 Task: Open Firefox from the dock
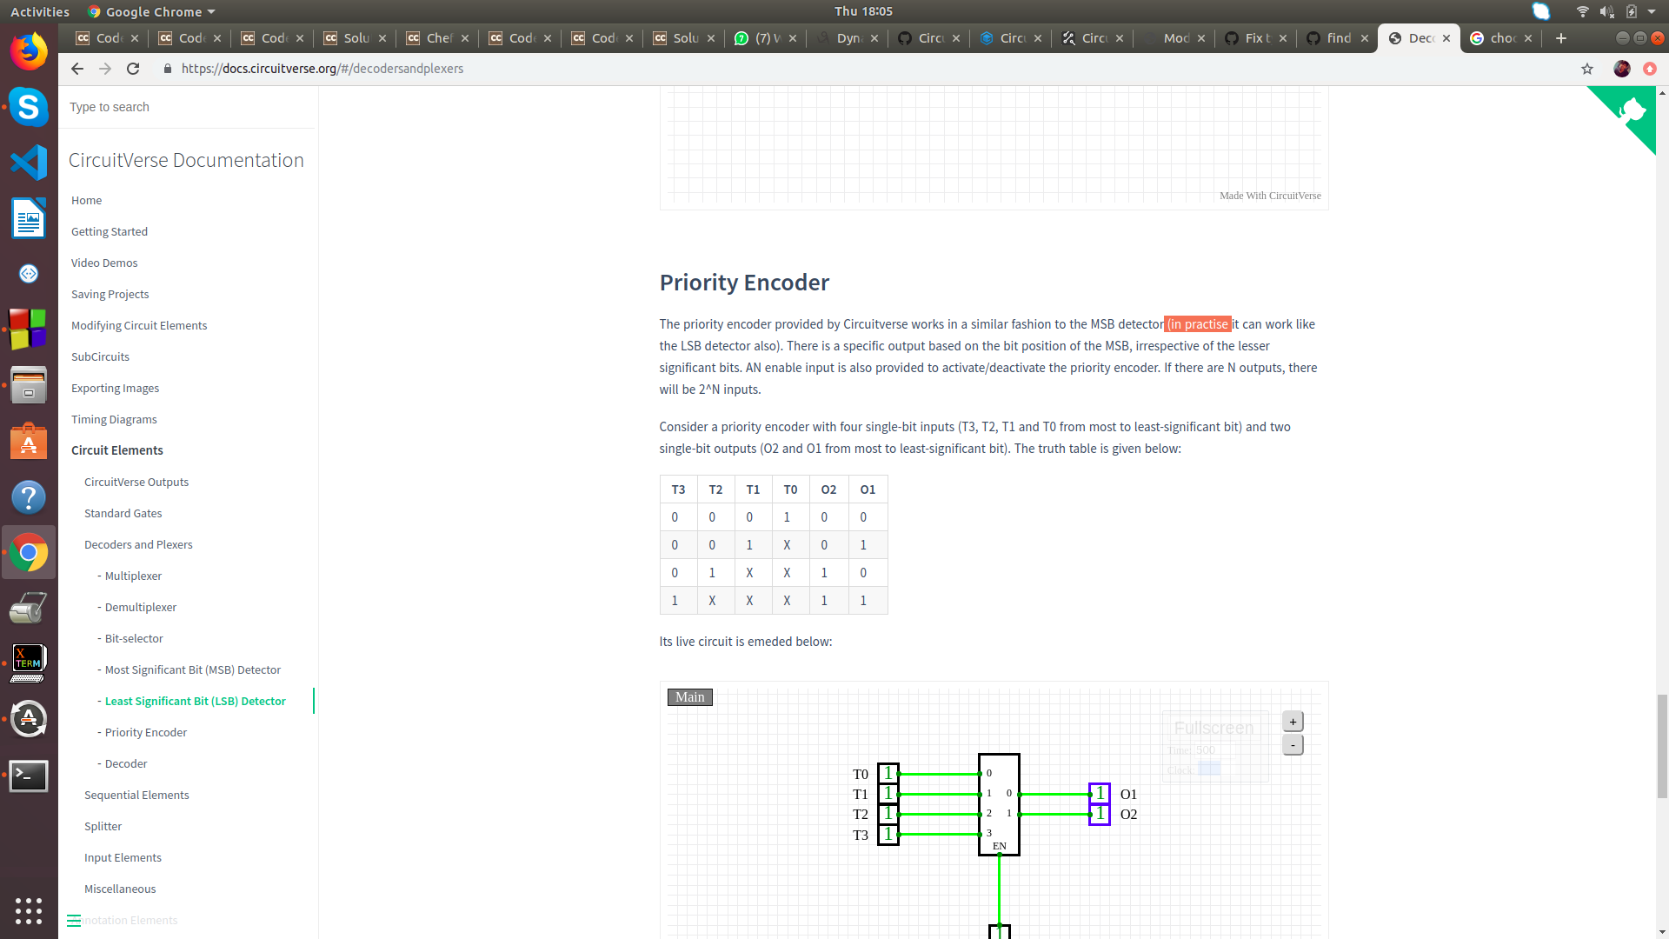pyautogui.click(x=29, y=52)
